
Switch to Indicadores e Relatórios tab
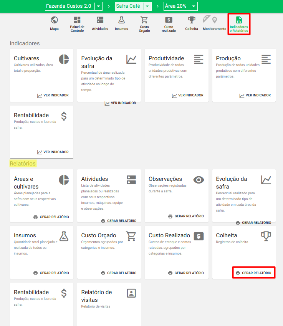click(x=239, y=24)
